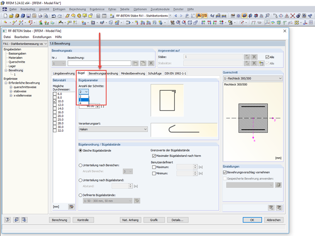Click the Save floppy disk icon
The width and height of the screenshot is (315, 236).
point(29,16)
